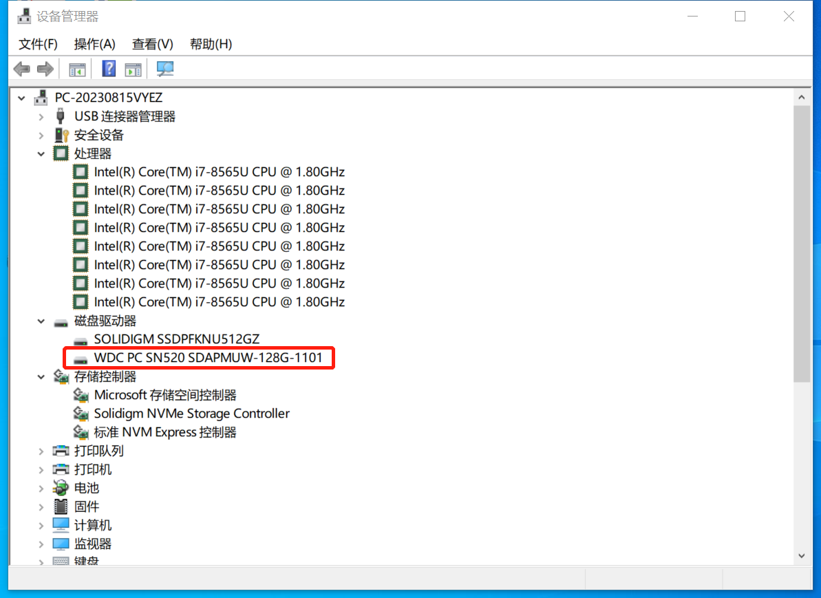Select Solidigm NVMe Storage Controller entry
Screen dimensions: 821x598
191,414
